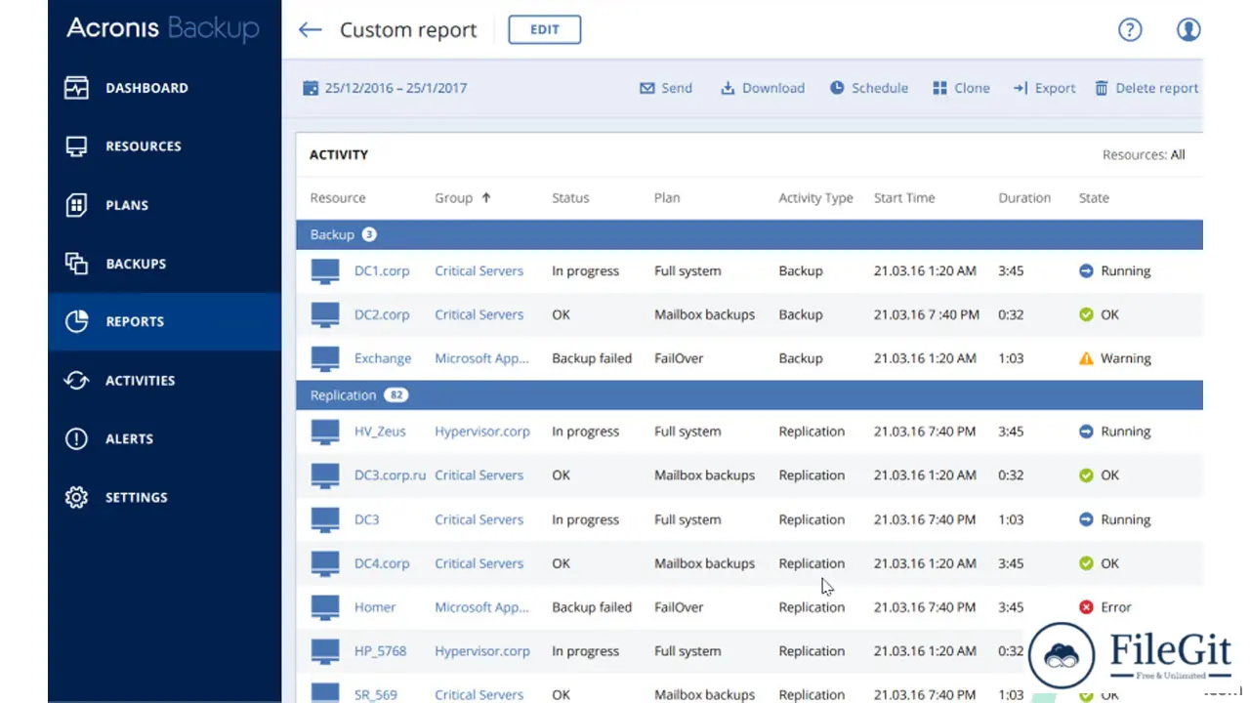Send the report

pos(666,88)
